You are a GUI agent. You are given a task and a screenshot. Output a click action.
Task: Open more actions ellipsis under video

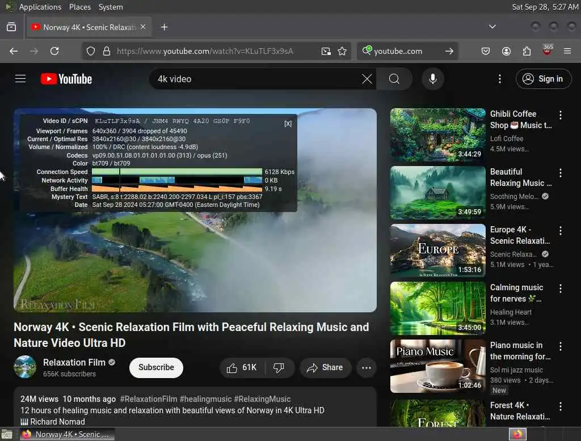coord(367,368)
